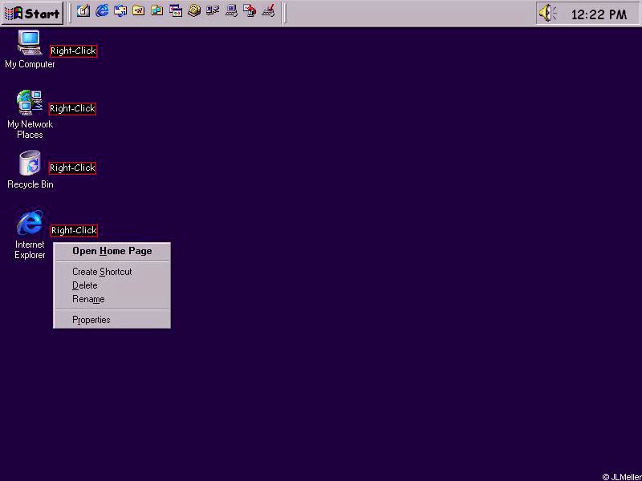Open Outlook Express envelope icon in toolbar
Screen dimensions: 642x481
pyautogui.click(x=120, y=11)
